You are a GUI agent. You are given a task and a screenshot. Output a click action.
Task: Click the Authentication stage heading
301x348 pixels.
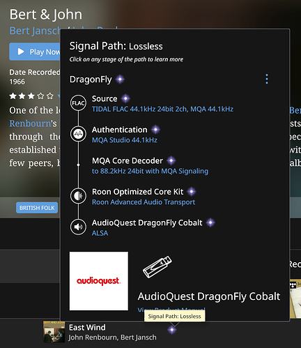coord(120,130)
